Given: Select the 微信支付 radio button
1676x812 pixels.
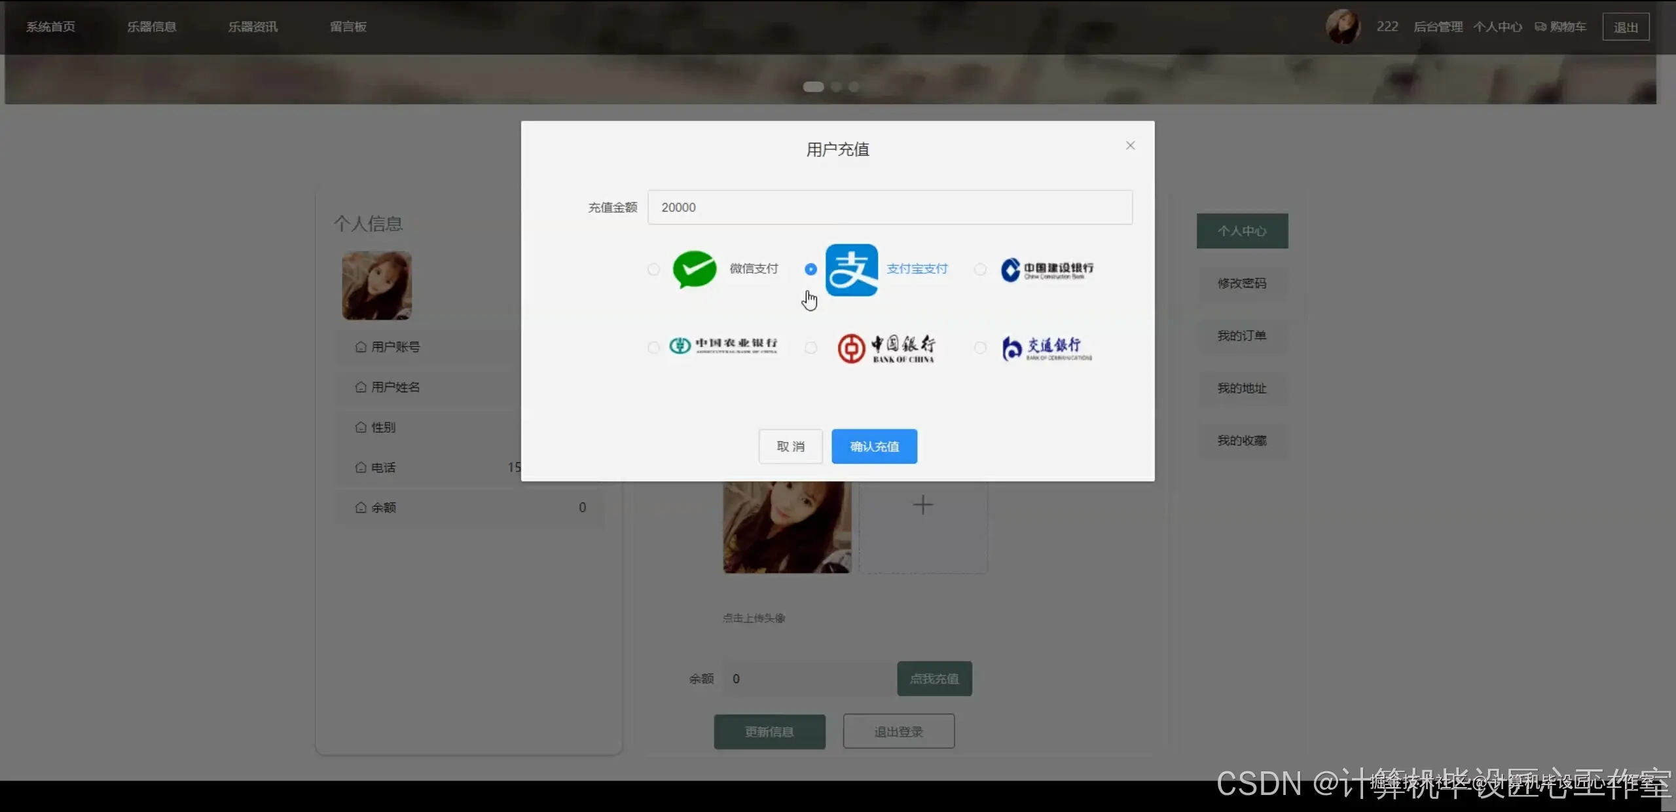Looking at the screenshot, I should tap(653, 269).
